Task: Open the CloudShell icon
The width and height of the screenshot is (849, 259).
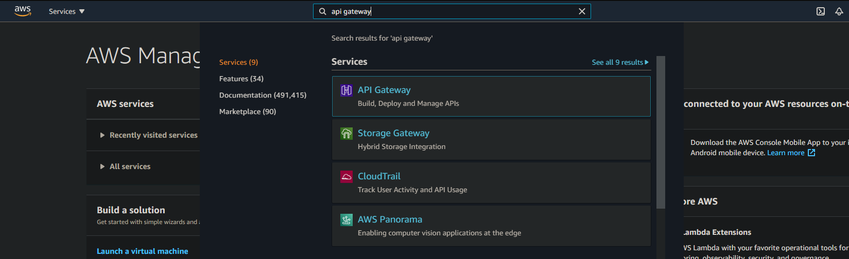Action: tap(821, 11)
